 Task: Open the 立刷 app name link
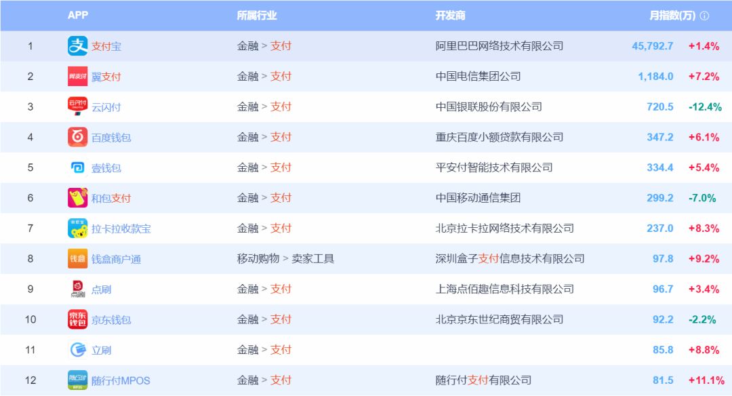[x=101, y=351]
